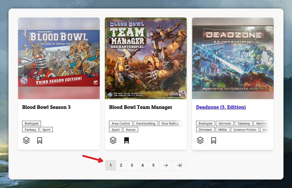Bookmark Blood Bowl Season 3
Image resolution: width=292 pixels, height=188 pixels.
click(40, 140)
